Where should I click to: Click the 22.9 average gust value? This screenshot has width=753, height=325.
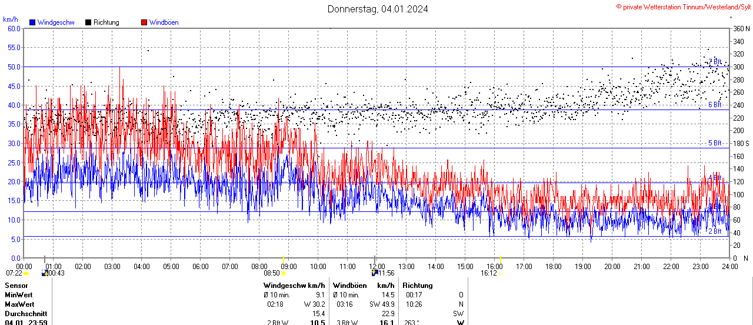[x=388, y=314]
